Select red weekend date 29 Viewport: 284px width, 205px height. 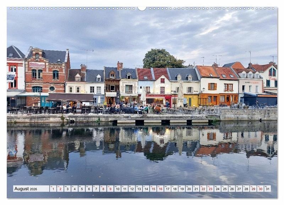(x=253, y=189)
